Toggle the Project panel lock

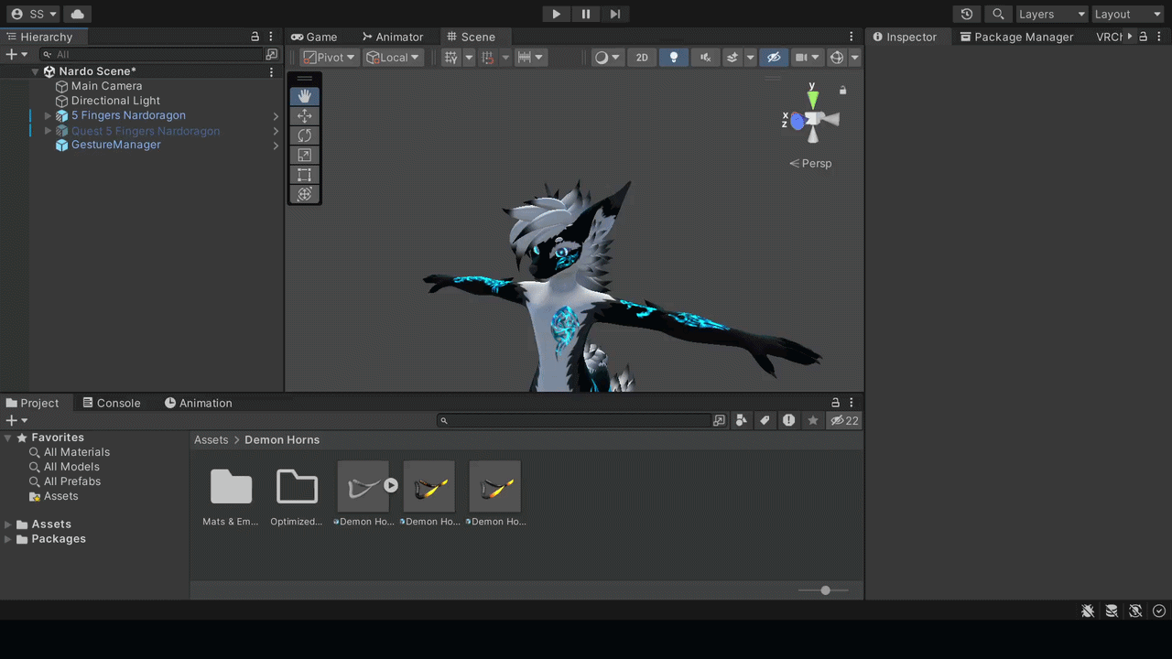click(x=835, y=403)
